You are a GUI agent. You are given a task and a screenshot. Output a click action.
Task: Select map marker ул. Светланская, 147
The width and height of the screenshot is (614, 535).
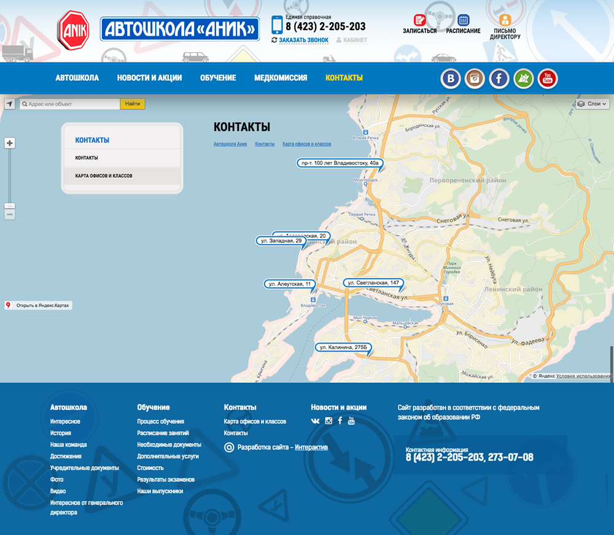(x=373, y=283)
